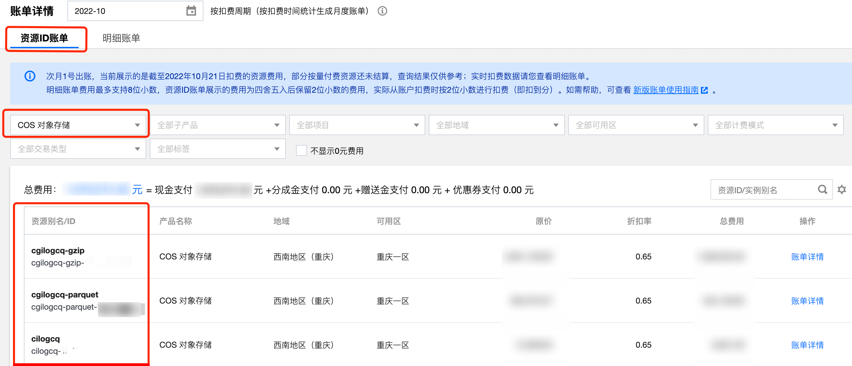Open the 新版账单使用指南 guide link

666,90
